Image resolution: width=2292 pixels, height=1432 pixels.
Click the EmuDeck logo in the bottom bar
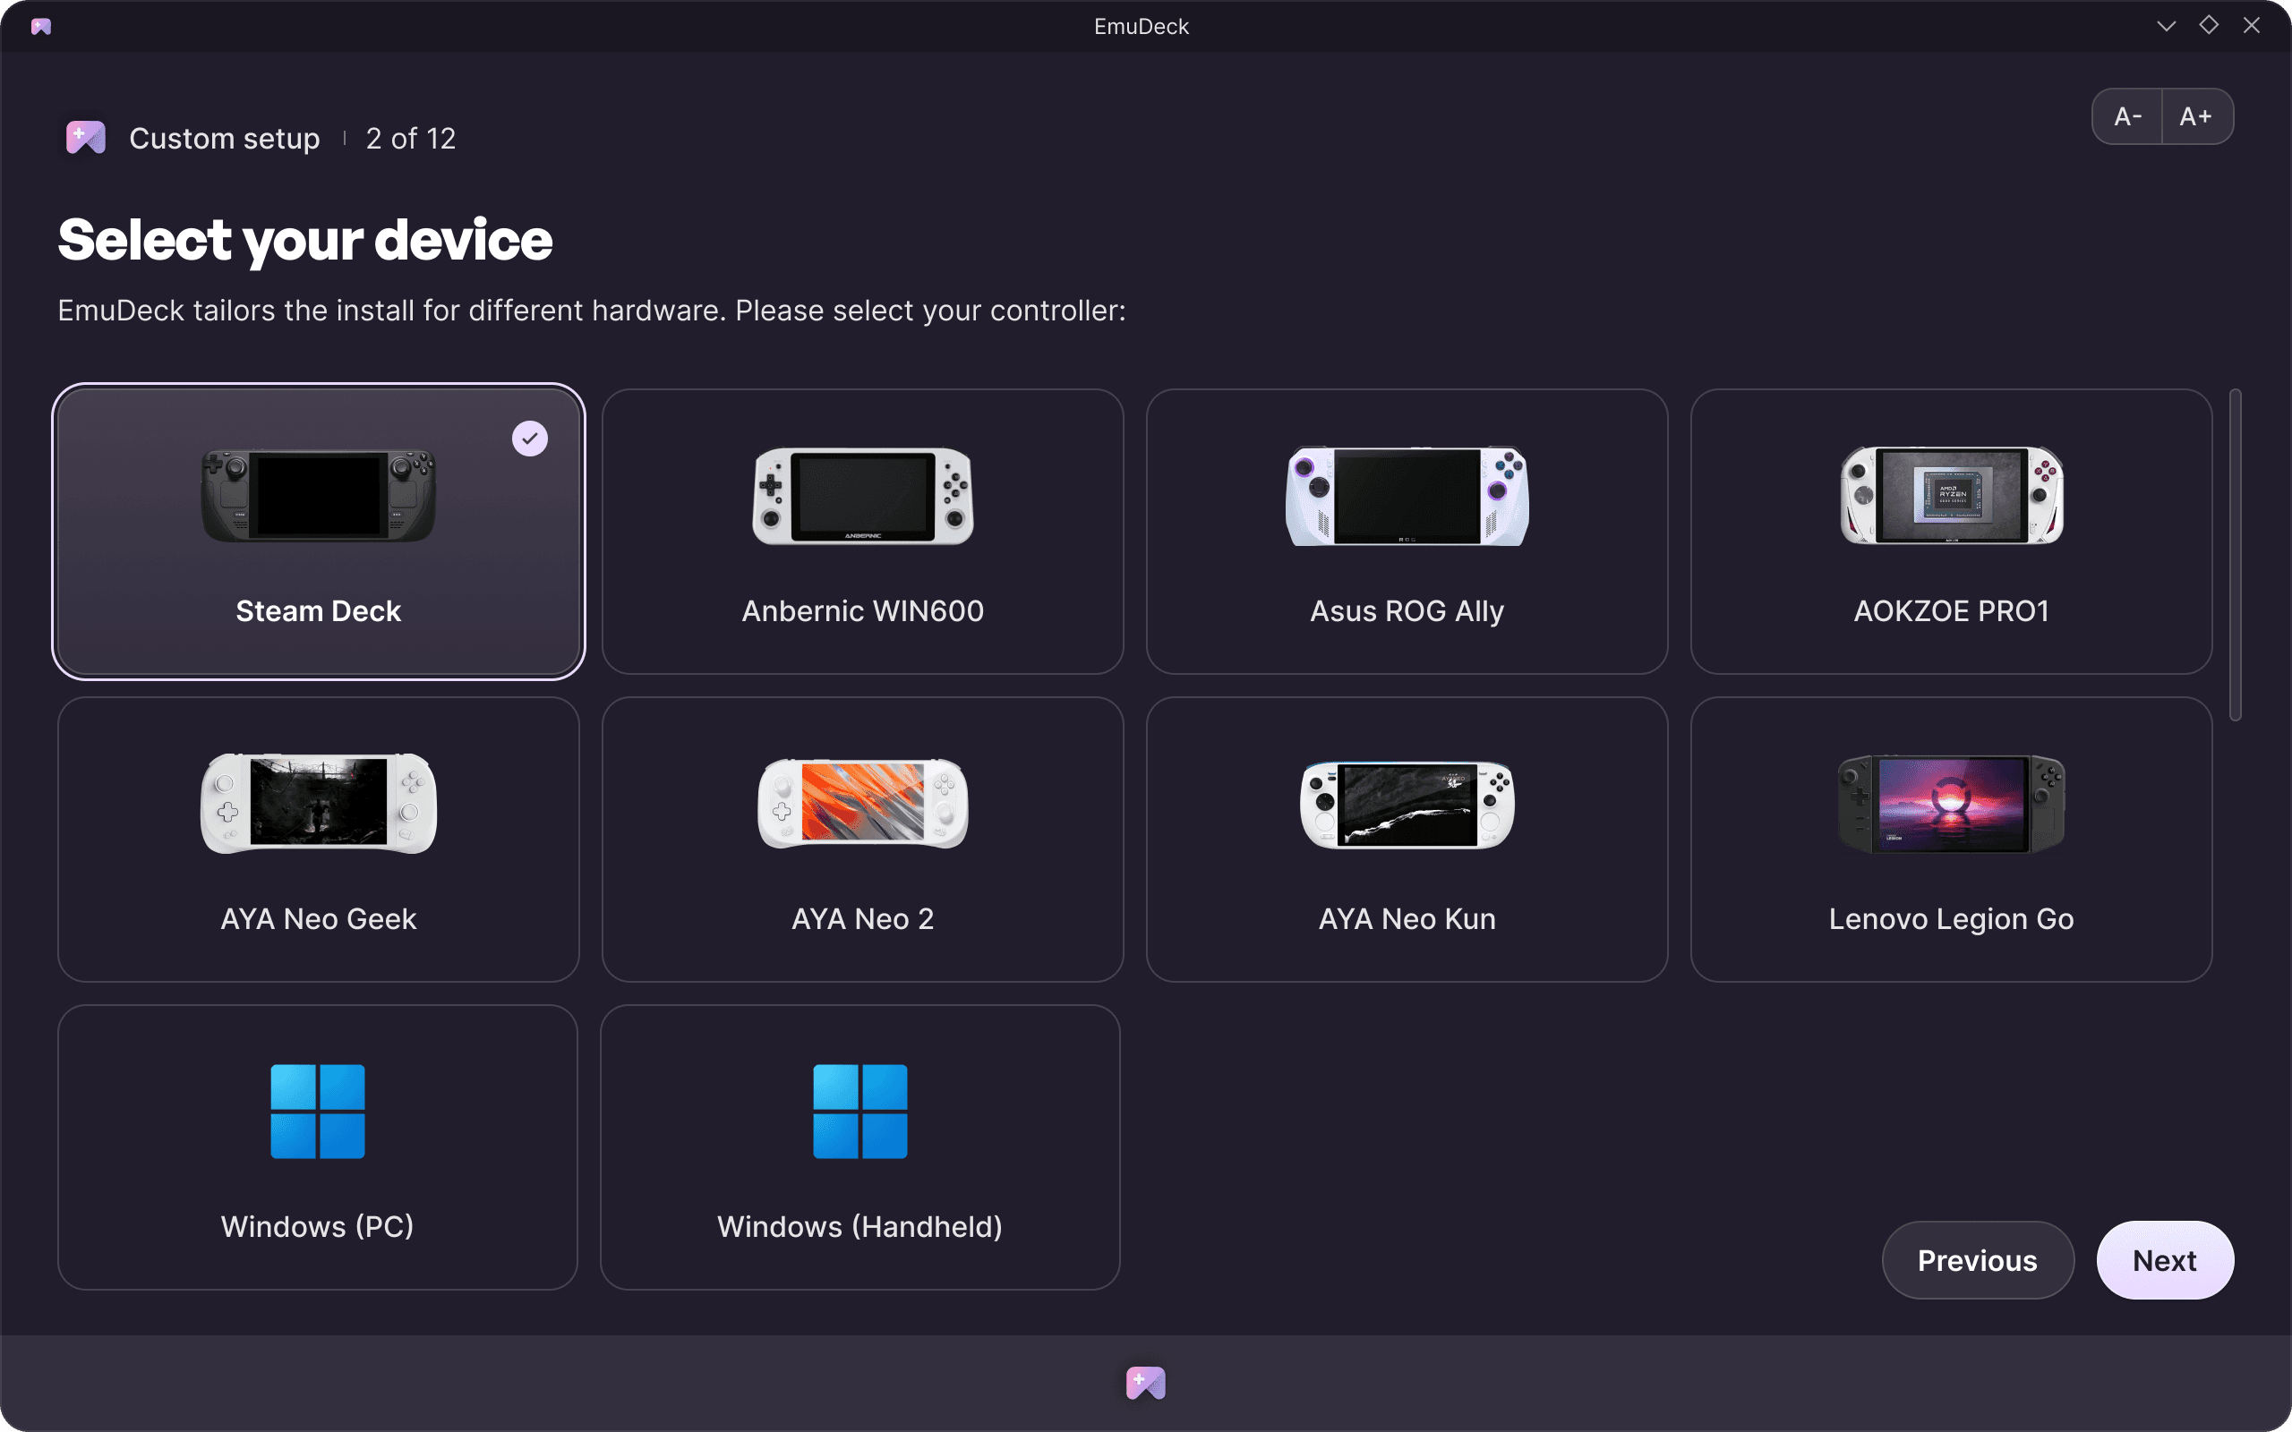tap(1146, 1383)
